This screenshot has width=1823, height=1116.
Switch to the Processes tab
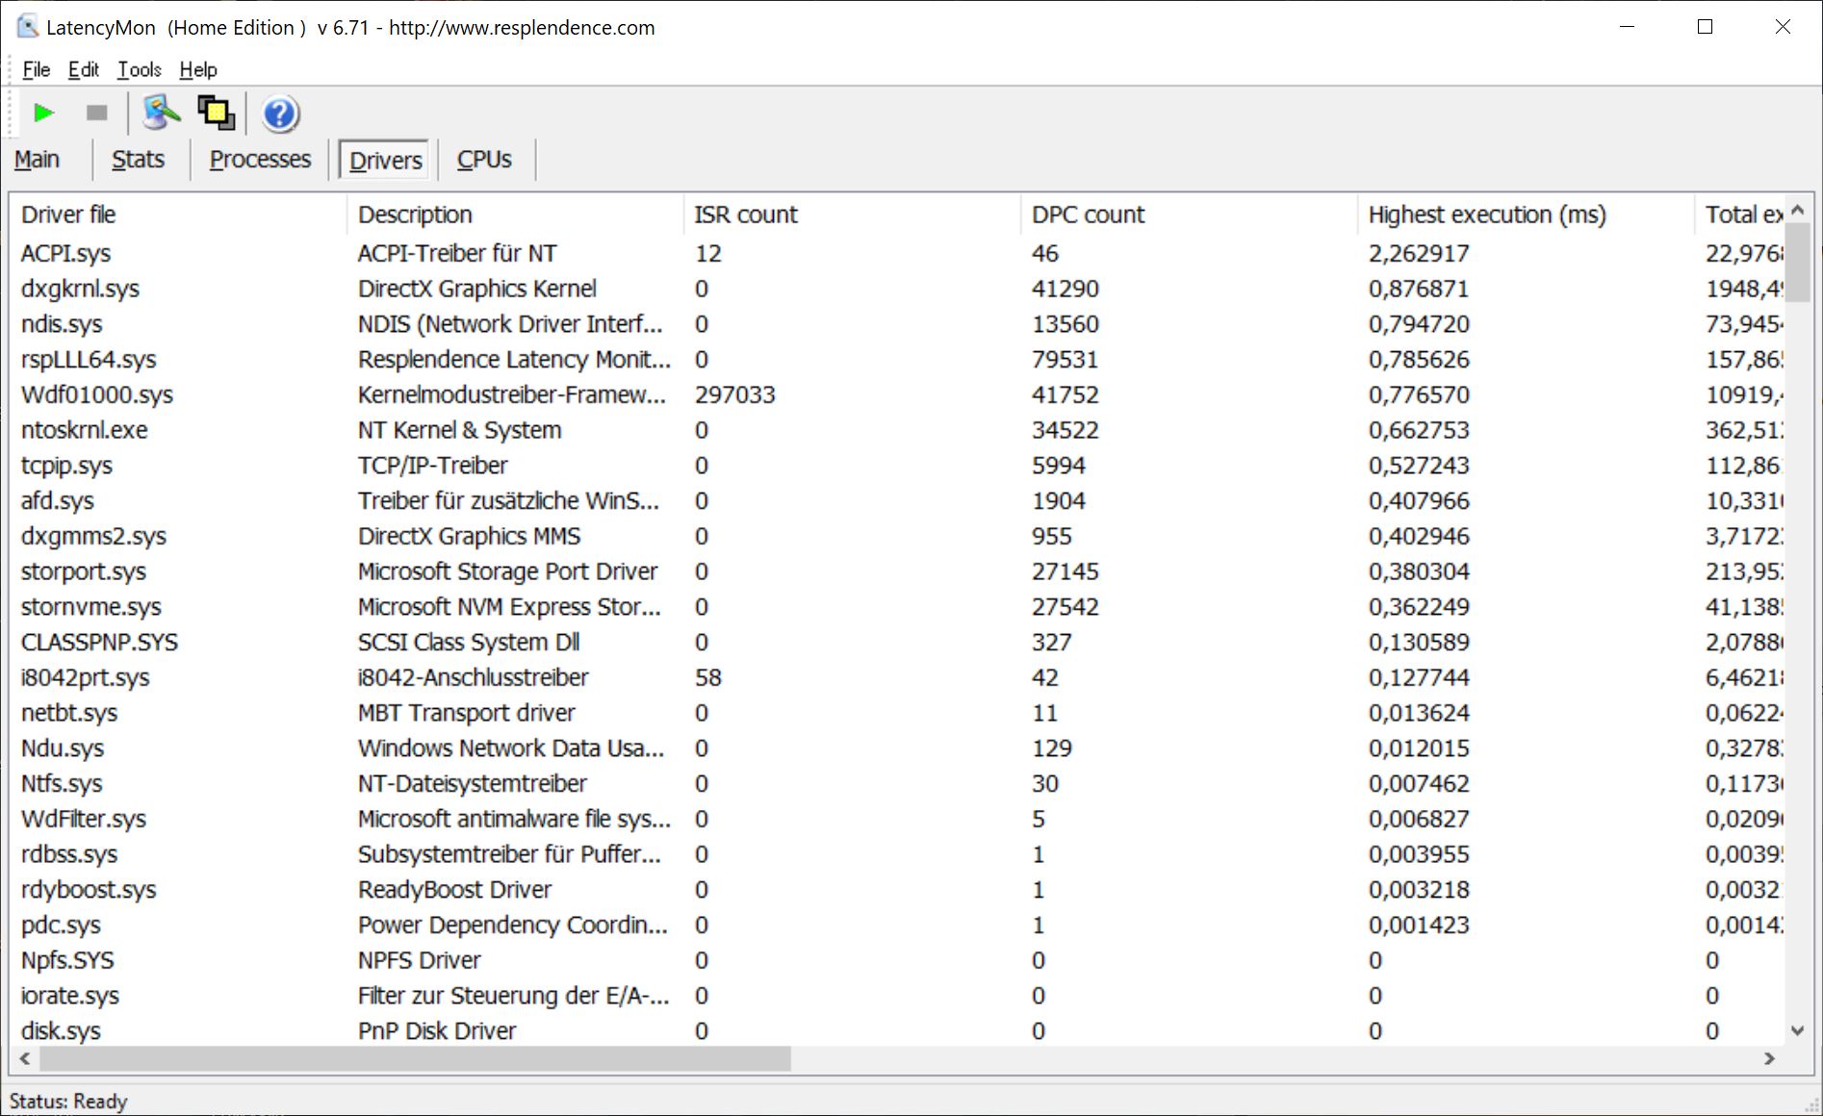pos(261,160)
